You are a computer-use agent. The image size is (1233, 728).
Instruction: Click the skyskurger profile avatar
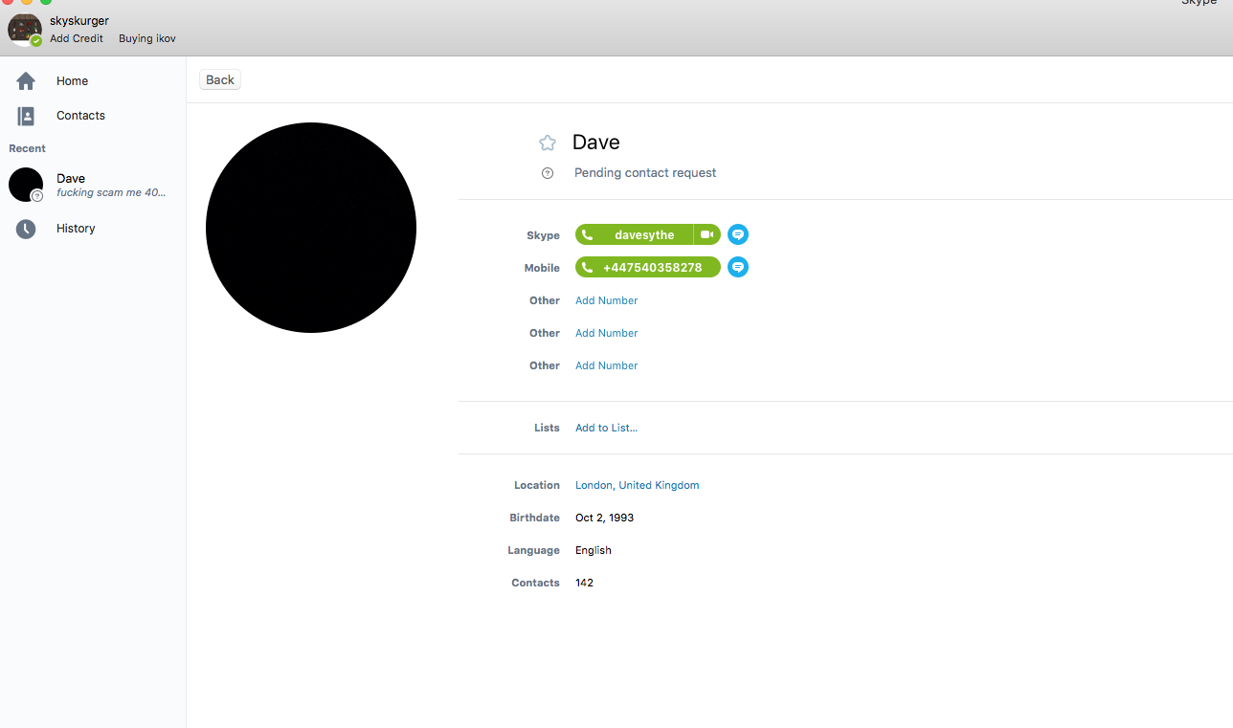[x=25, y=29]
